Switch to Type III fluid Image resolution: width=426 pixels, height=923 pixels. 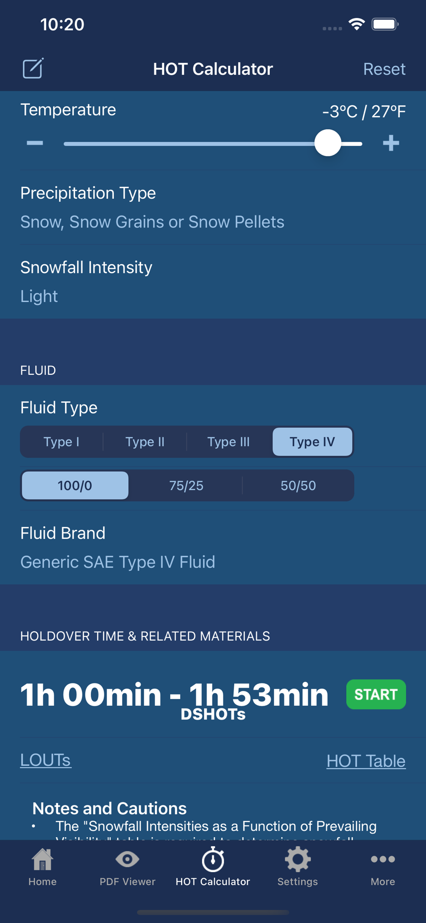(229, 442)
